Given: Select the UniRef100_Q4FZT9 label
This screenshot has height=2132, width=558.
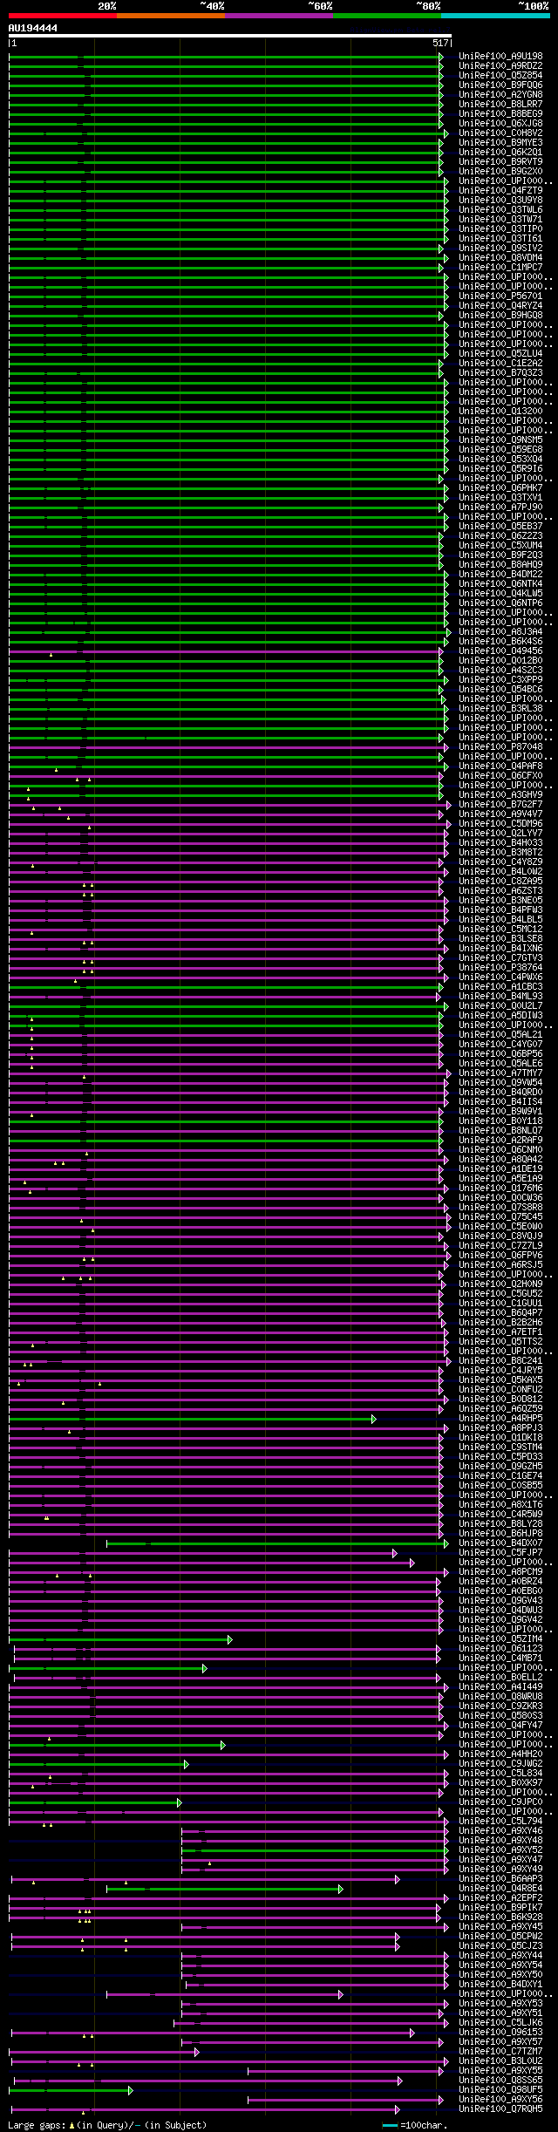Looking at the screenshot, I should tap(500, 191).
